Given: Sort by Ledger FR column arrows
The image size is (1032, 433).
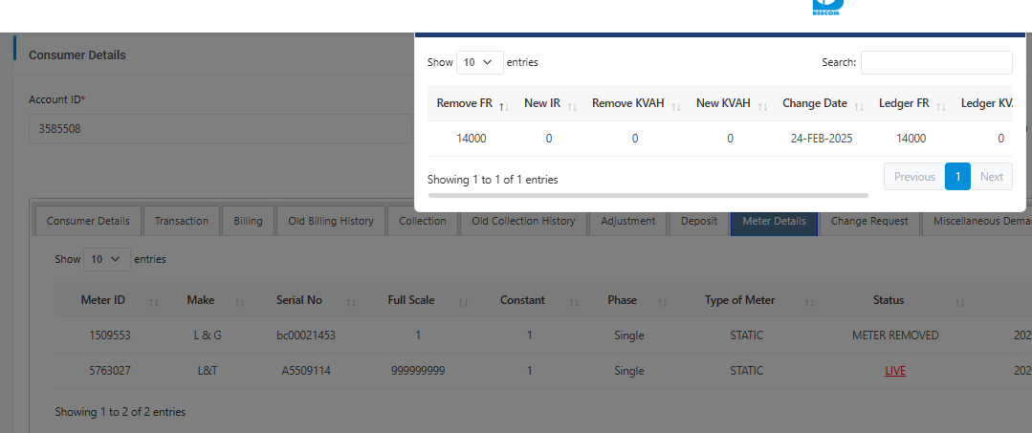Looking at the screenshot, I should [x=941, y=107].
